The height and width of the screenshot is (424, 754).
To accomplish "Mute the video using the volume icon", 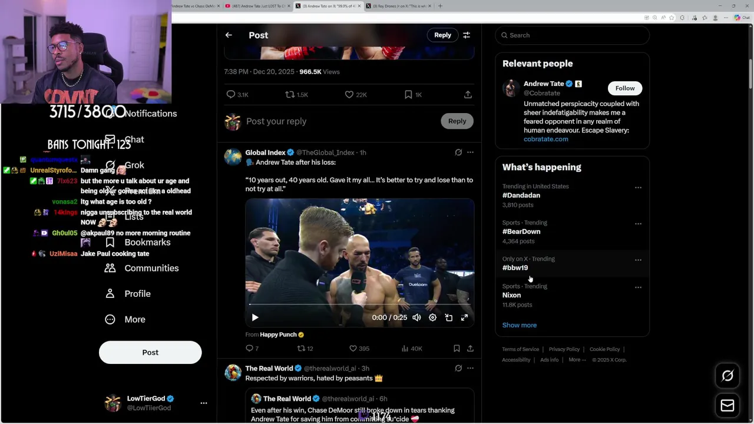I will 416,317.
